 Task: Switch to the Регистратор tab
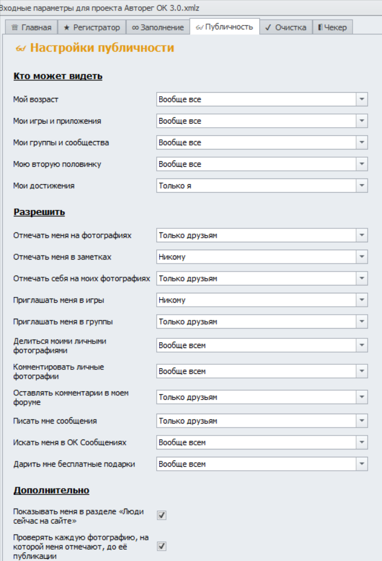pos(92,27)
